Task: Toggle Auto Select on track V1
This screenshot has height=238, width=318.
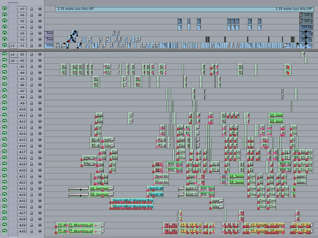Action: tap(40, 45)
